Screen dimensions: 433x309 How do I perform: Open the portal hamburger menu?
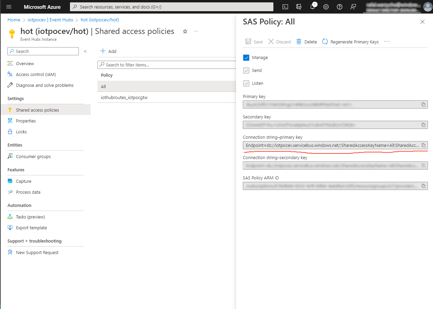point(9,7)
